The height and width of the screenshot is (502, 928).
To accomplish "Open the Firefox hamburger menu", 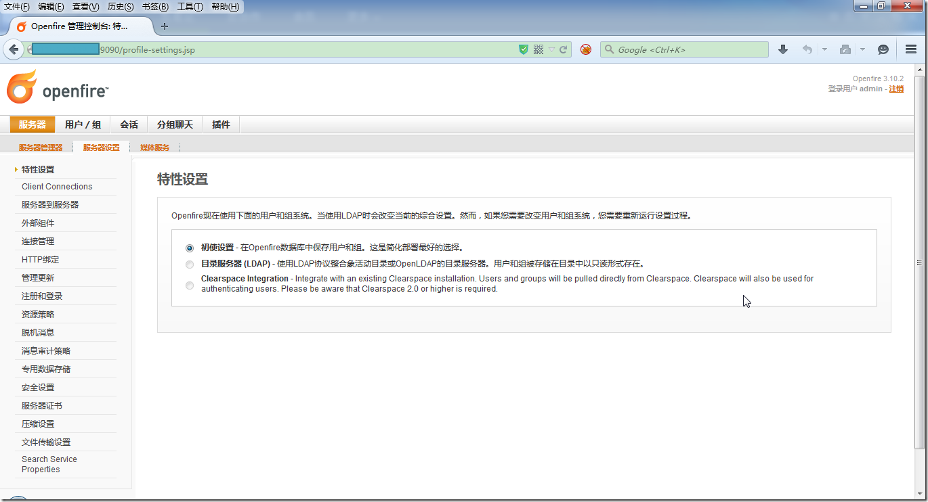I will click(x=911, y=49).
